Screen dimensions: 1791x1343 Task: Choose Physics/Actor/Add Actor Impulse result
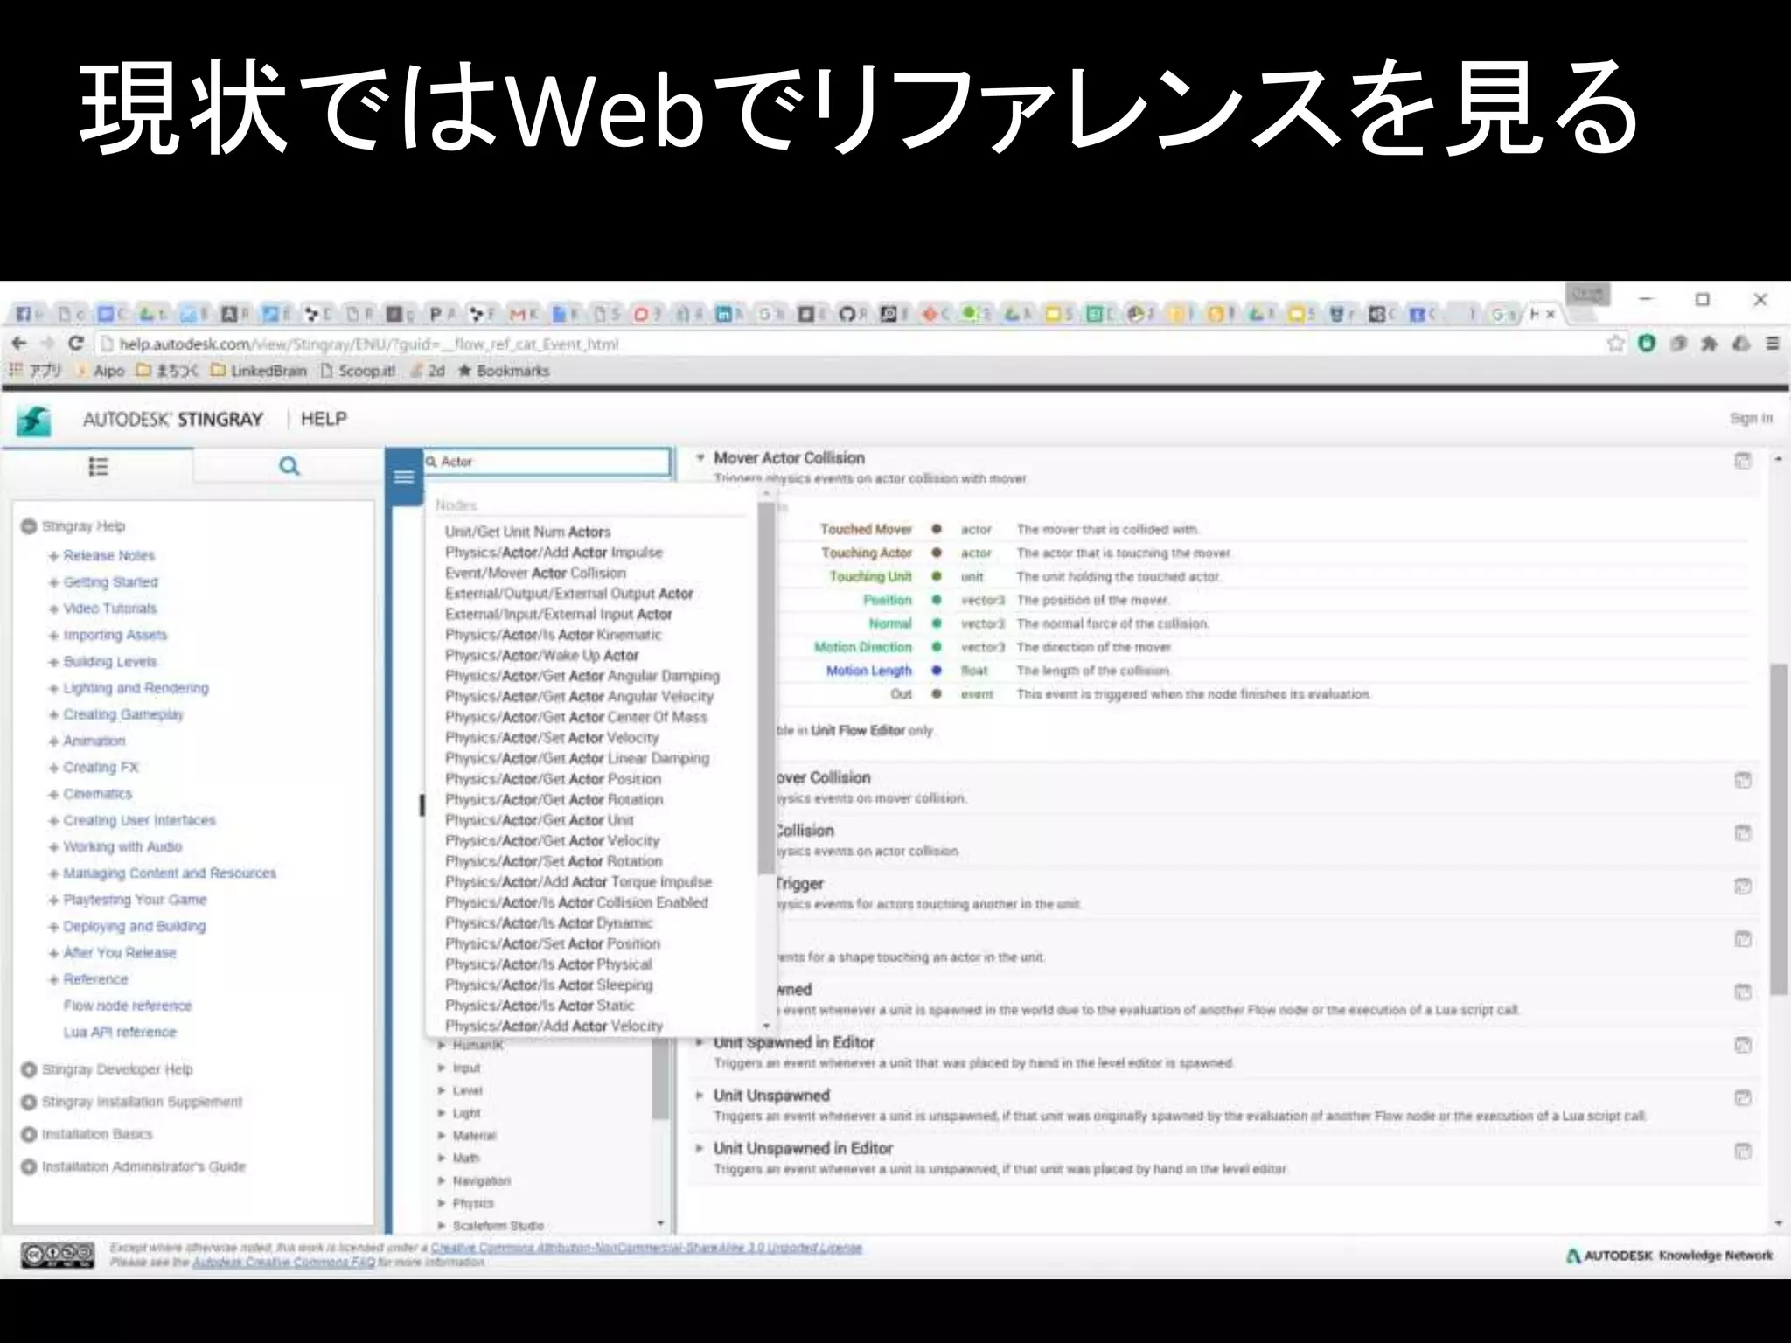pyautogui.click(x=554, y=553)
